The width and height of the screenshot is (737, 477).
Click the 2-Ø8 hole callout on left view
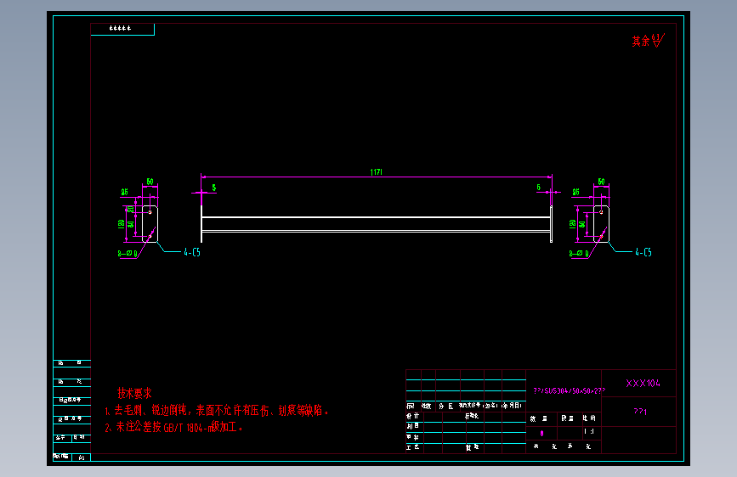pyautogui.click(x=127, y=254)
